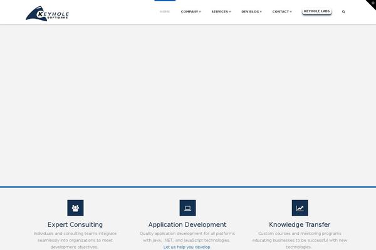376x250 pixels.
Task: Follow the 'Let us help you develop' link
Action: coord(187,247)
